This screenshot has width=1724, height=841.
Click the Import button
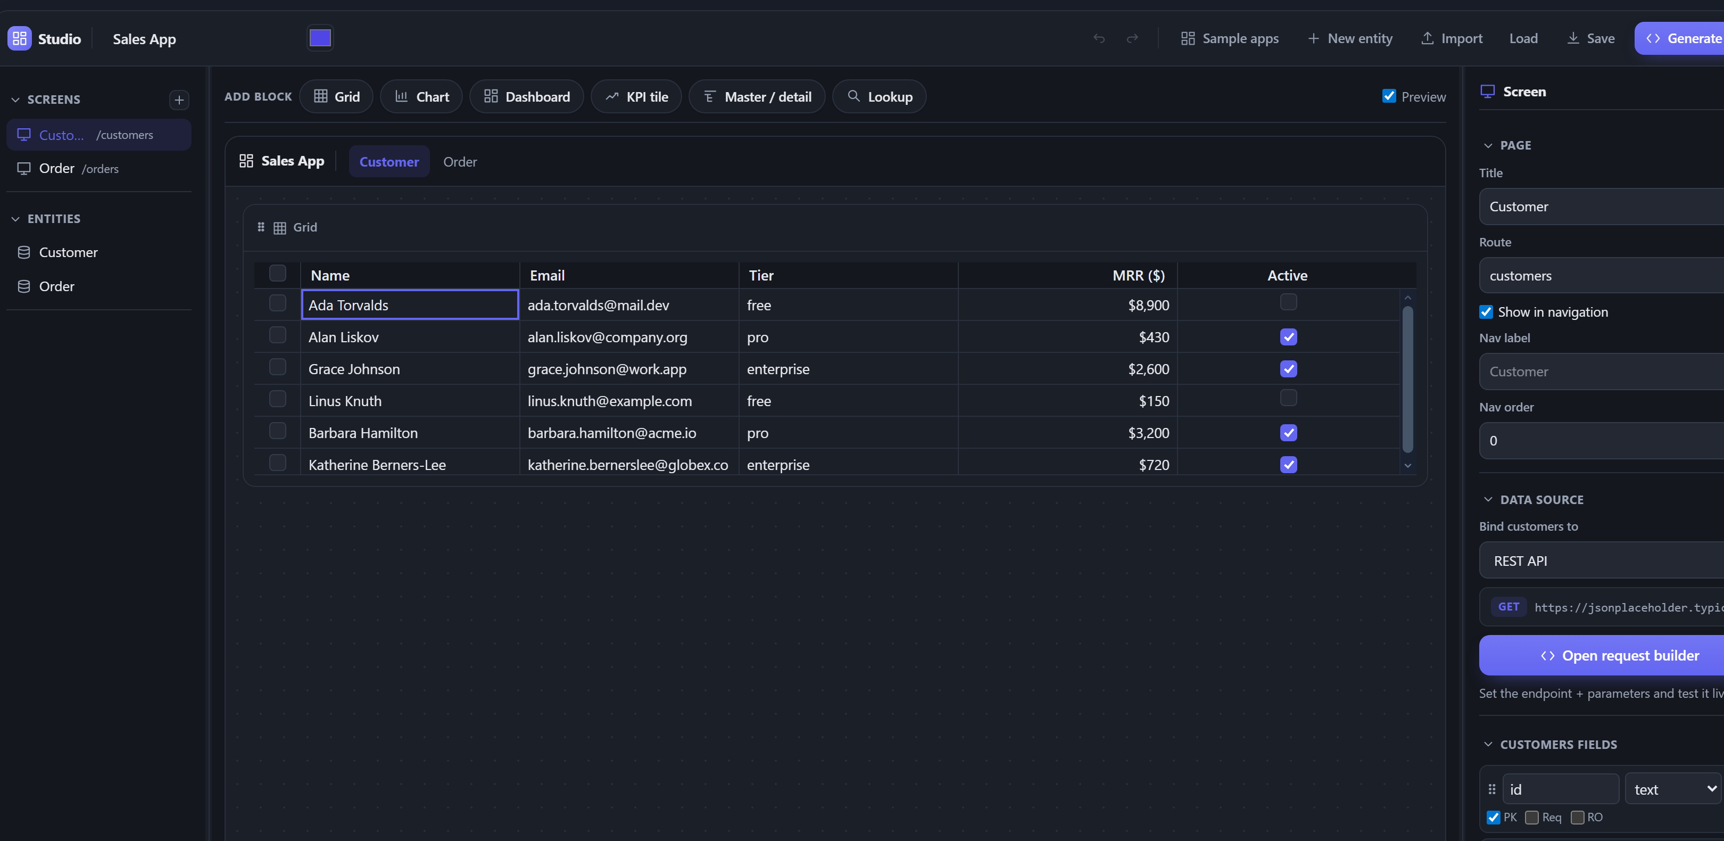pyautogui.click(x=1452, y=38)
